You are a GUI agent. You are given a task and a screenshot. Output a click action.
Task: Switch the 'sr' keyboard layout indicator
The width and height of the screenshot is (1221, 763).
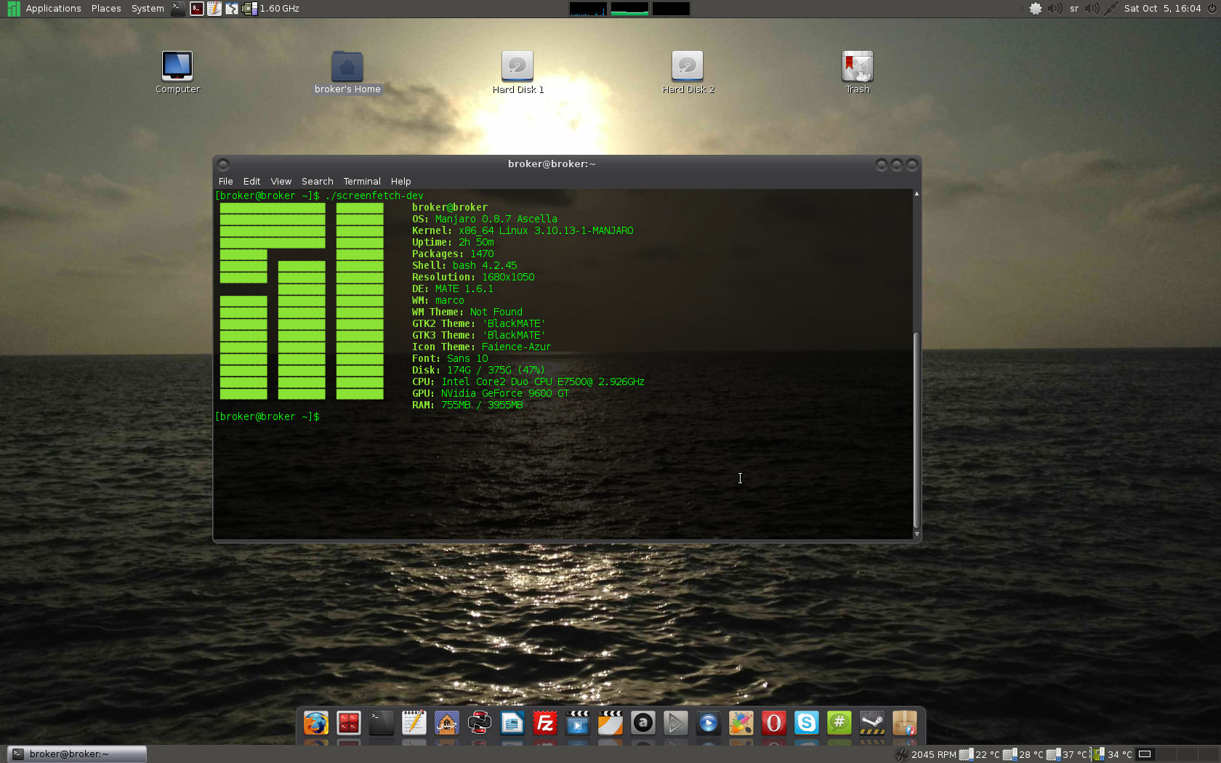click(x=1074, y=9)
